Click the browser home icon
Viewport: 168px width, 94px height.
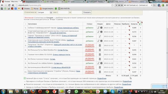click(x=13, y=5)
